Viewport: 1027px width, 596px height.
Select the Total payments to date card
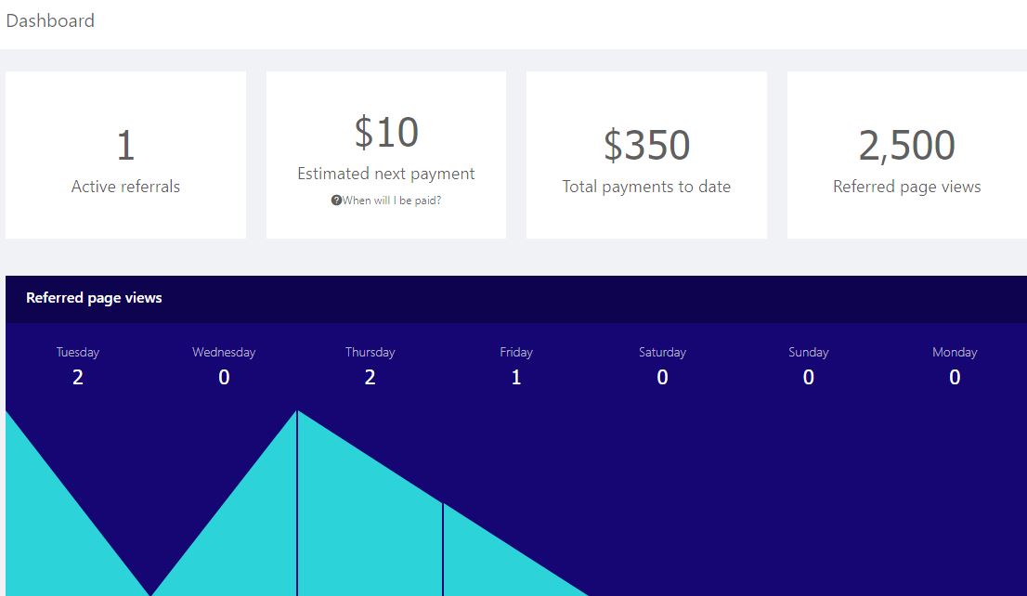[x=645, y=153]
